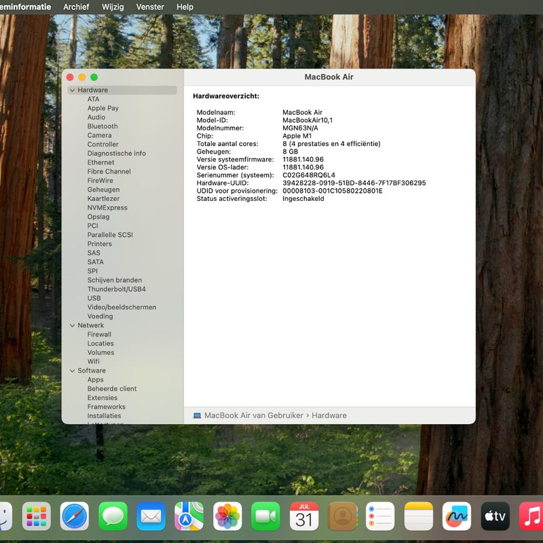Select Extensies under Software
The height and width of the screenshot is (543, 543).
[x=102, y=398]
